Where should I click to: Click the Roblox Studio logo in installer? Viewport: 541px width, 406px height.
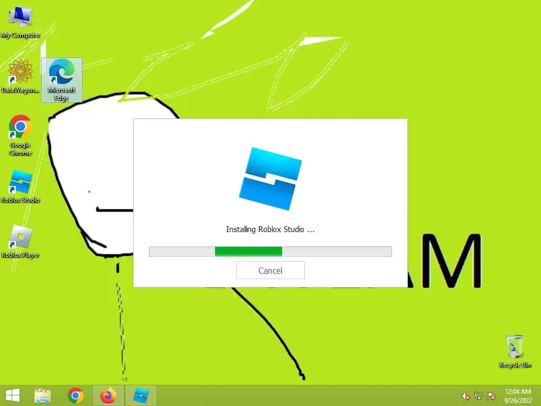pyautogui.click(x=270, y=179)
